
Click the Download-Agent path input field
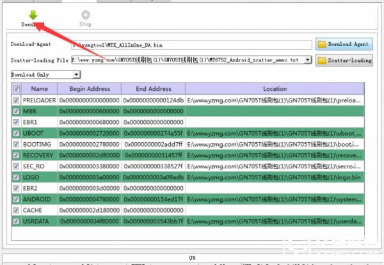click(192, 45)
